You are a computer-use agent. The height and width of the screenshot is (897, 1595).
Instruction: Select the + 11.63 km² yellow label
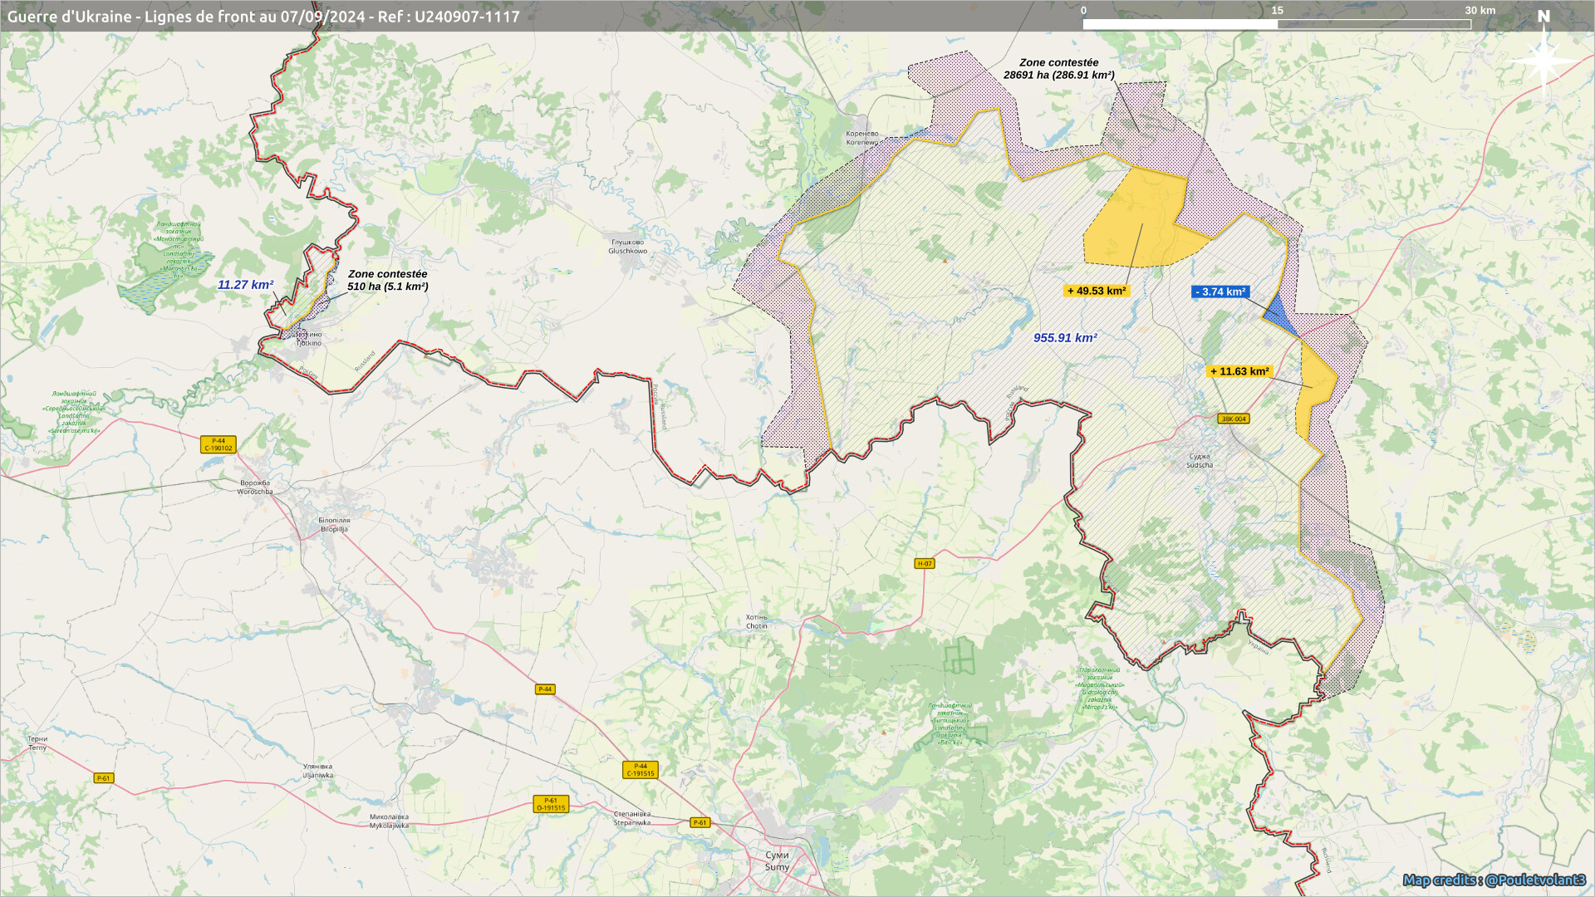coord(1239,371)
